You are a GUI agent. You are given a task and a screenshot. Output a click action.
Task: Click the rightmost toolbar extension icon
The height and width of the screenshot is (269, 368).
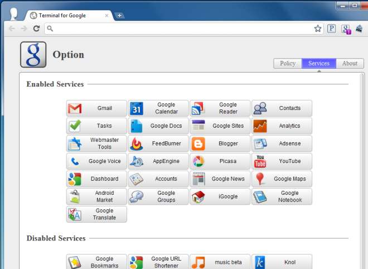(x=359, y=28)
